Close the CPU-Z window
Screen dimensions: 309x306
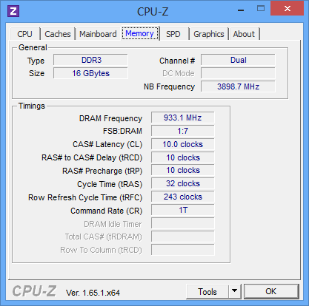(x=287, y=9)
